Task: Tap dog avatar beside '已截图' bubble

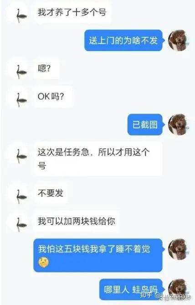Action: pyautogui.click(x=179, y=124)
